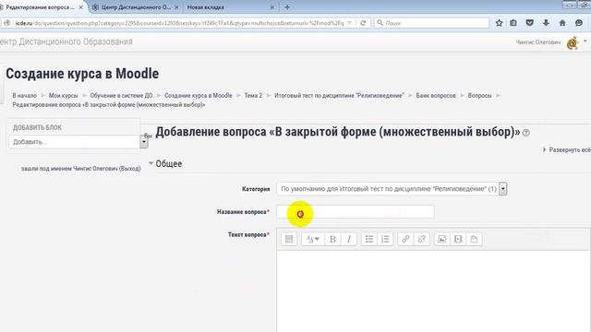Open user avatar menu at top right

[x=573, y=43]
